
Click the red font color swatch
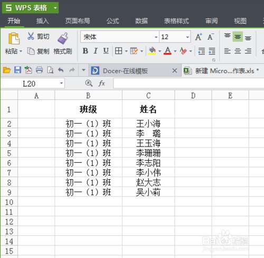pos(167,51)
